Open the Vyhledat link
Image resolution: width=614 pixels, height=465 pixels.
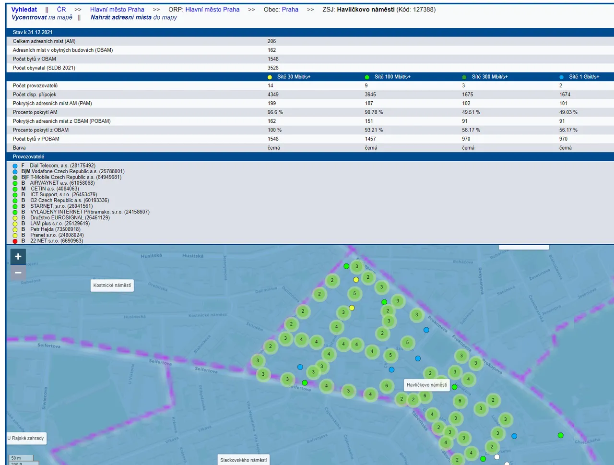coord(24,10)
